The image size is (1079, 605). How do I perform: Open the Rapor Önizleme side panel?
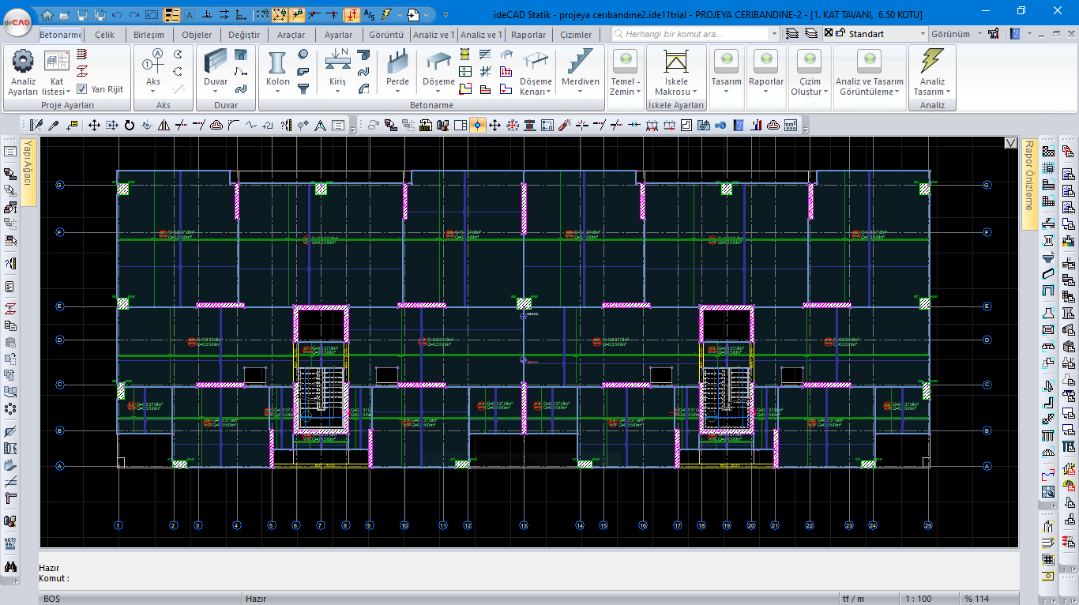pyautogui.click(x=1028, y=175)
